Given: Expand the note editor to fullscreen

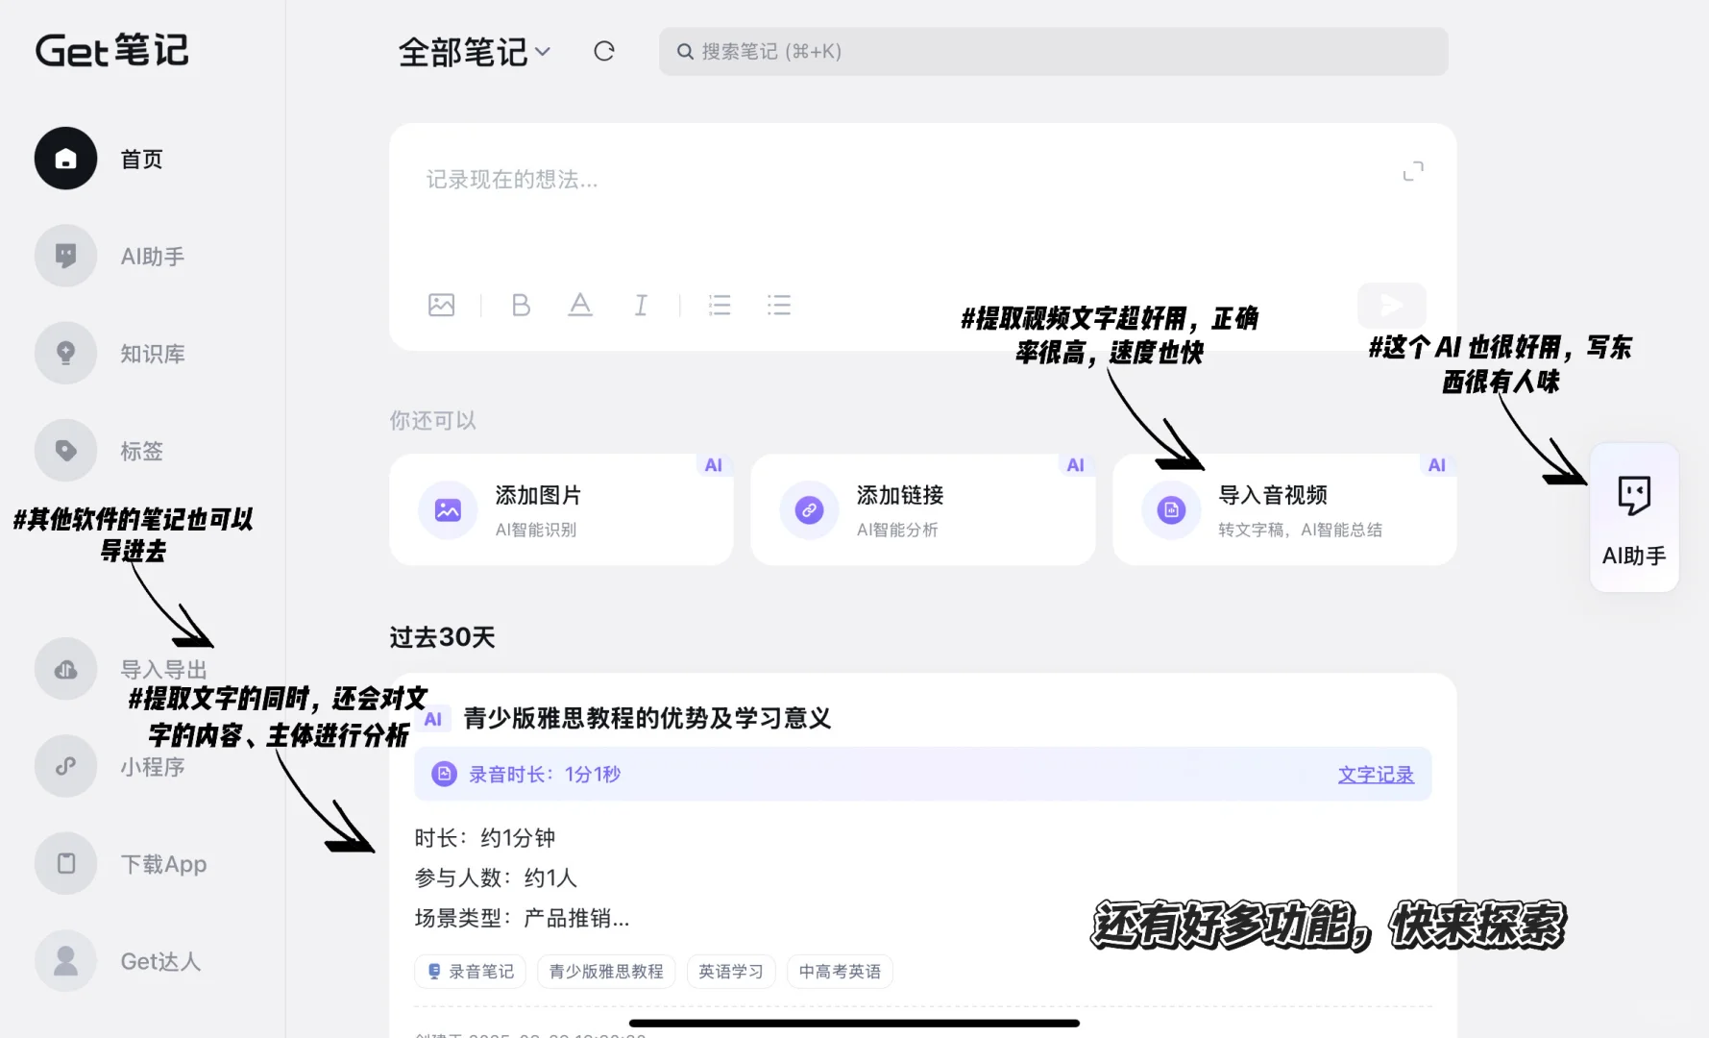Looking at the screenshot, I should click(1413, 171).
